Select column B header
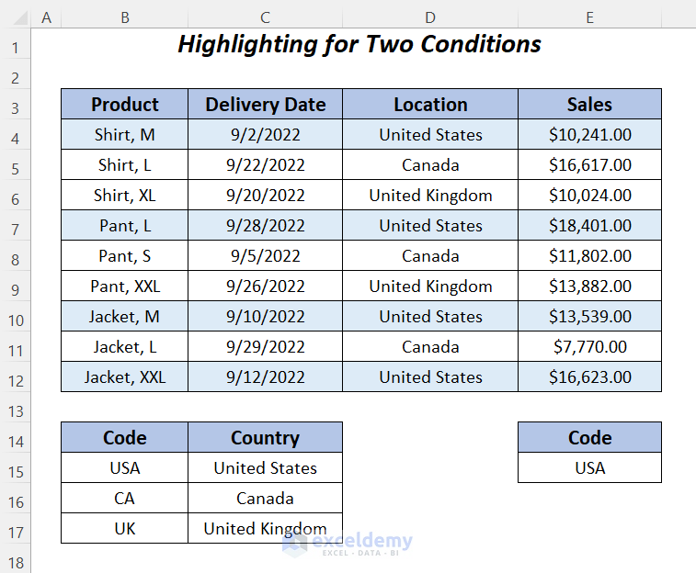Screen dimensions: 696x573 point(125,17)
